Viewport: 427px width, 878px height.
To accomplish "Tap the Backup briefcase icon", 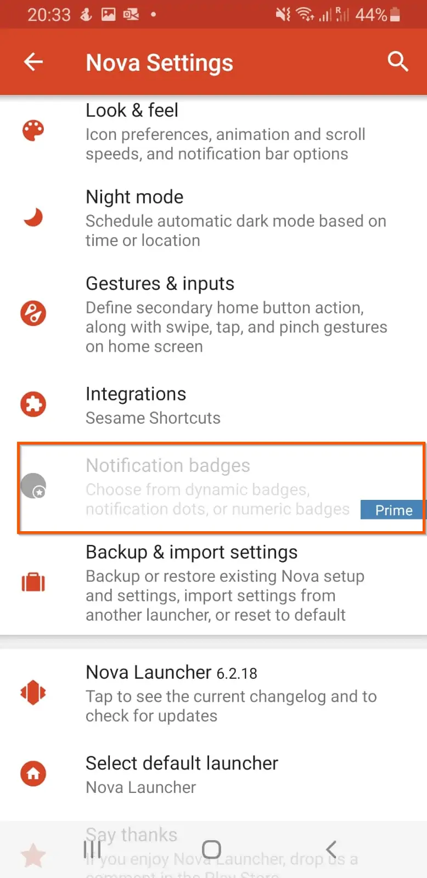I will (x=33, y=582).
